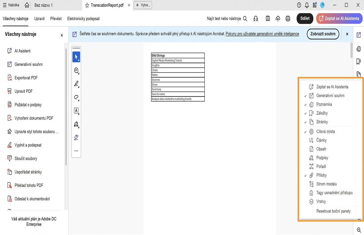364x235 pixels.
Task: Click the red Zeptat se AI Asistenta button
Action: pos(339,18)
